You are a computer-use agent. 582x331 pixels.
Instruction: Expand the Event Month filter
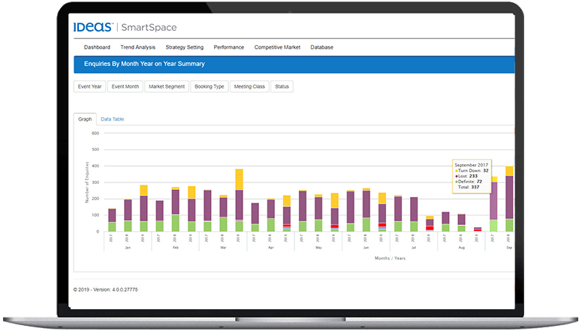(125, 86)
